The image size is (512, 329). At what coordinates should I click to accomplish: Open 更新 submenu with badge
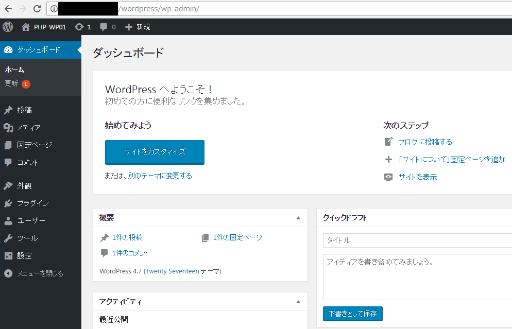(18, 84)
